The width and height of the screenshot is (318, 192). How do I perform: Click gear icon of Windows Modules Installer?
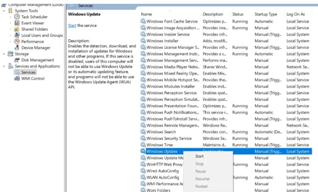pos(143,86)
